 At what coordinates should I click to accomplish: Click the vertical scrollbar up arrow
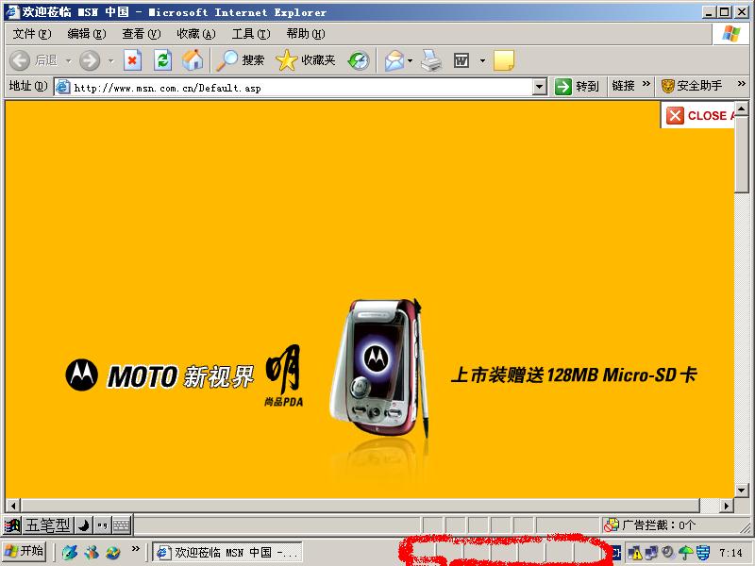[742, 109]
